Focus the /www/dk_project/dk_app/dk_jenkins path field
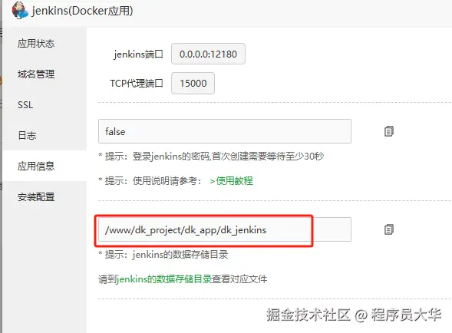 [x=225, y=229]
